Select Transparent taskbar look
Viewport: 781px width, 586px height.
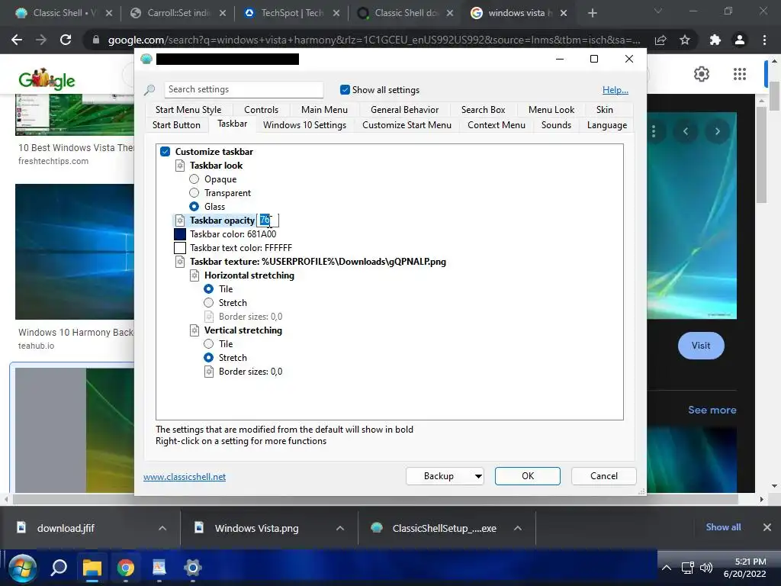coord(194,193)
